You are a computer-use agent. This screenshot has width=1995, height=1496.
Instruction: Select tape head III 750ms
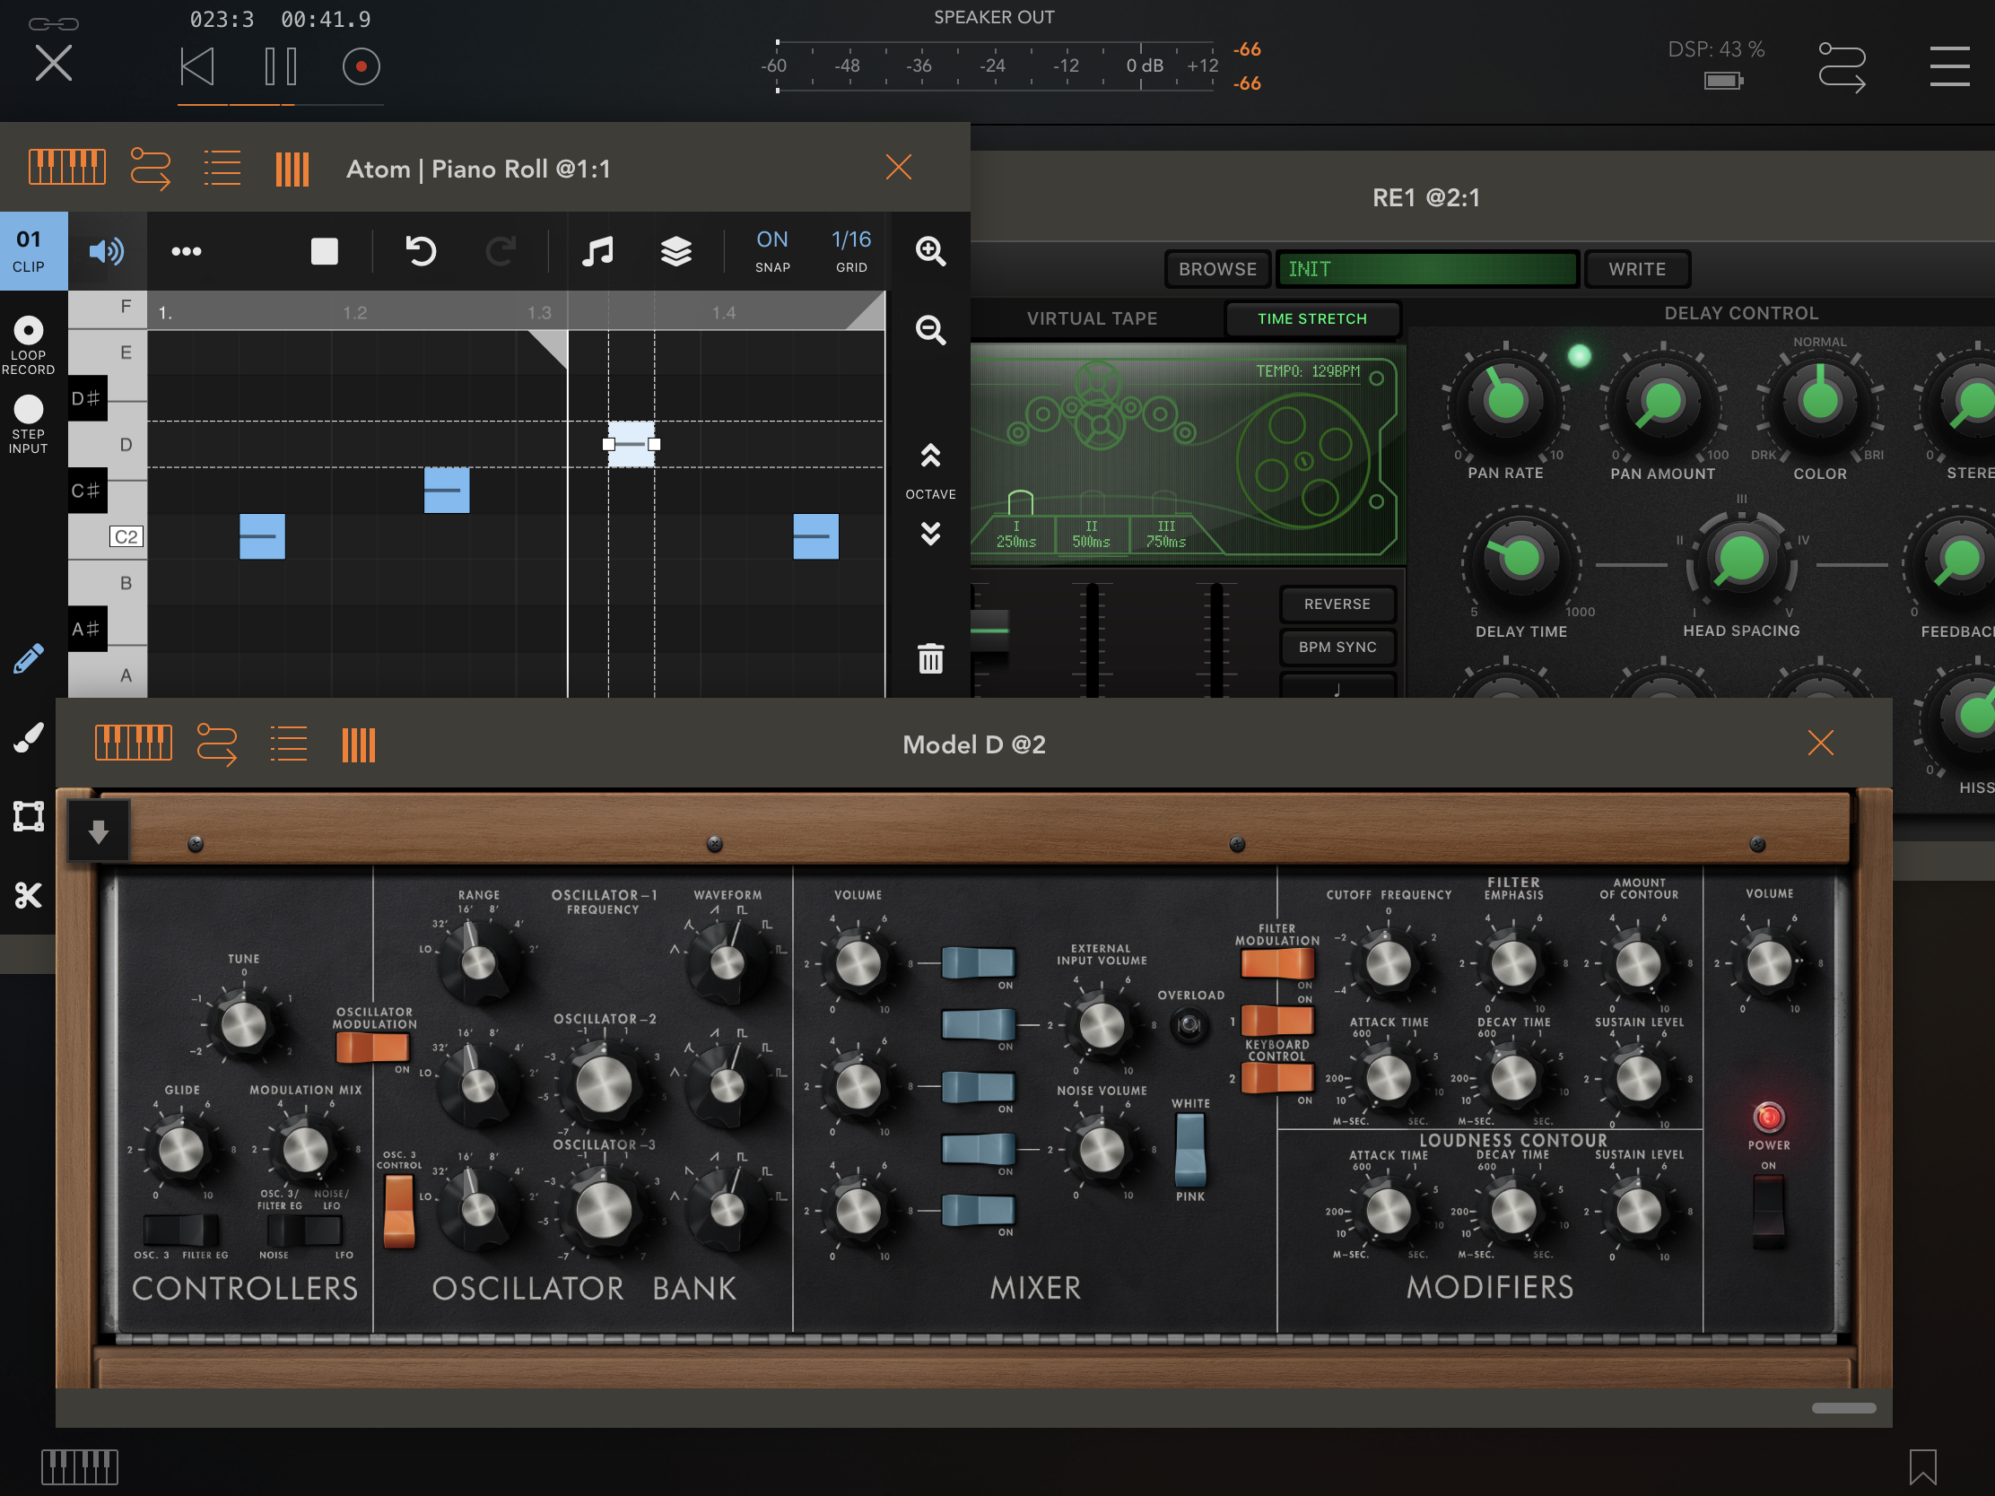click(1166, 534)
